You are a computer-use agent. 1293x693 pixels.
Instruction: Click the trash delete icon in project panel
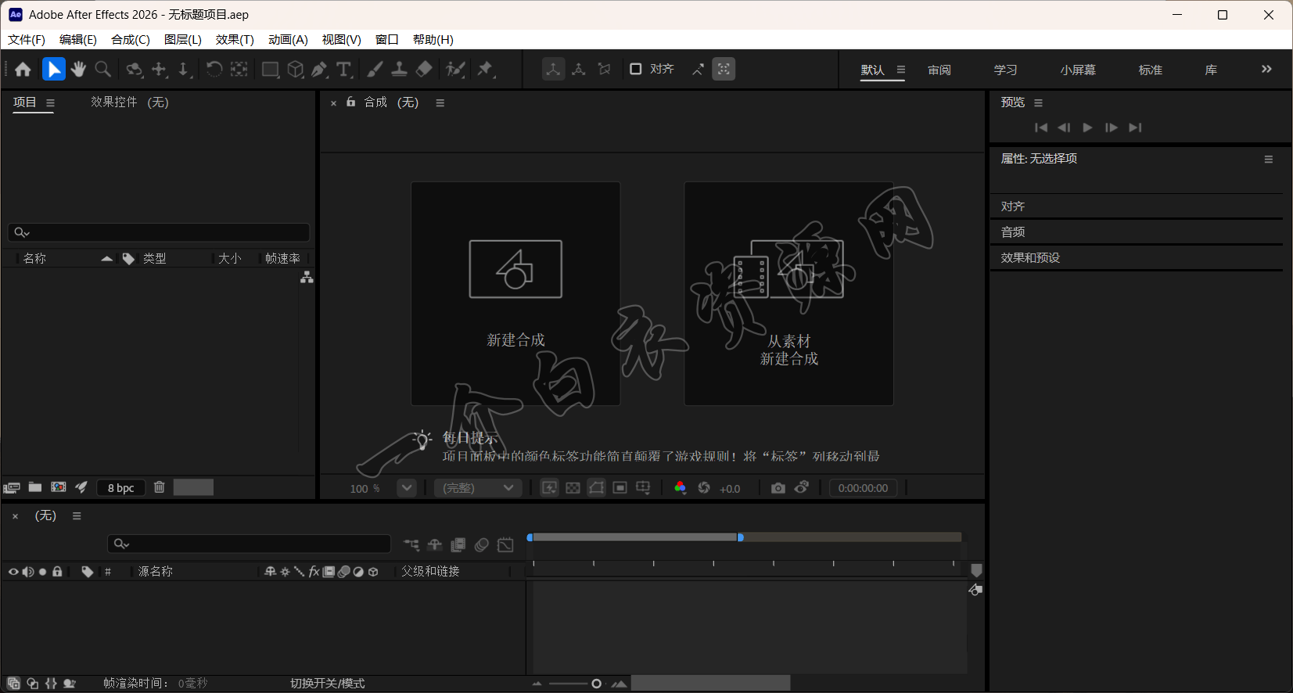(x=160, y=487)
